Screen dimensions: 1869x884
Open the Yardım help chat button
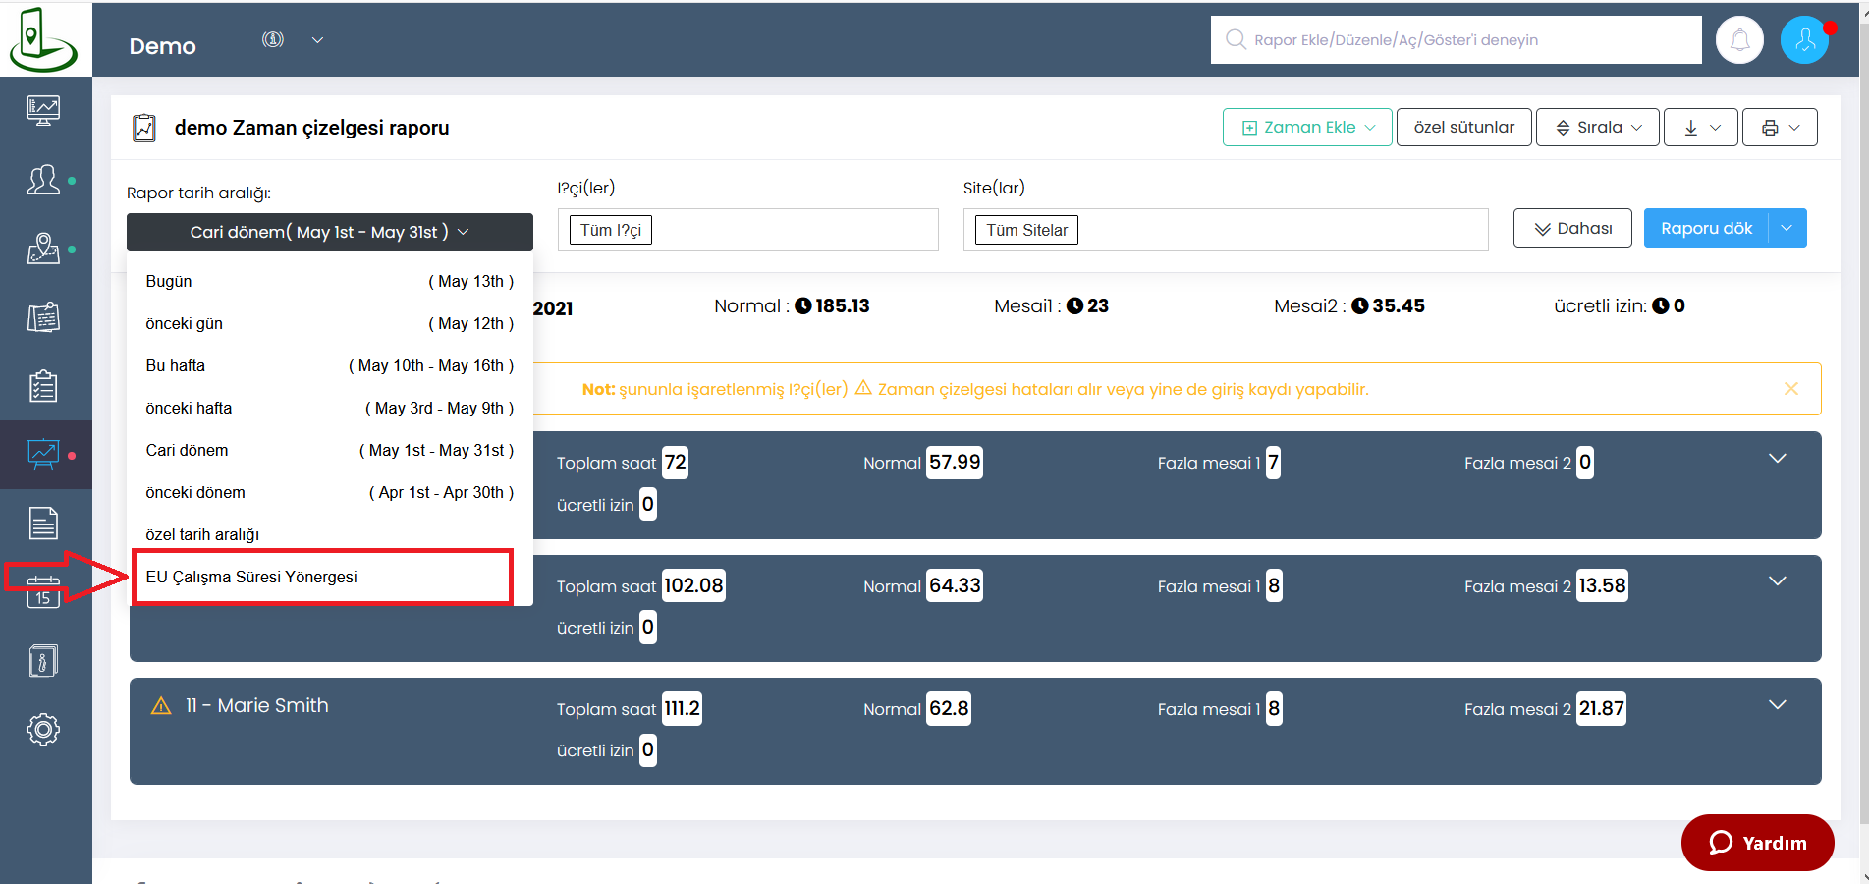[1757, 843]
